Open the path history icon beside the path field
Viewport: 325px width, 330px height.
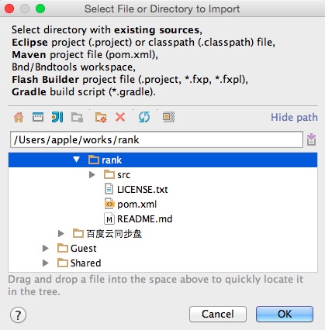[311, 139]
